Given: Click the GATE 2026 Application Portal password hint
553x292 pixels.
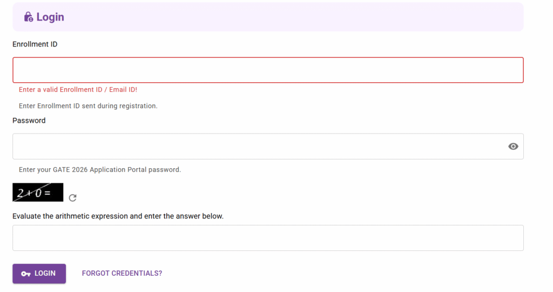Looking at the screenshot, I should [100, 170].
